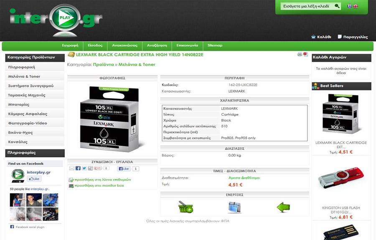Click the Facebook social plugin icon
Viewport: 376px width, 240px height.
[x=12, y=227]
